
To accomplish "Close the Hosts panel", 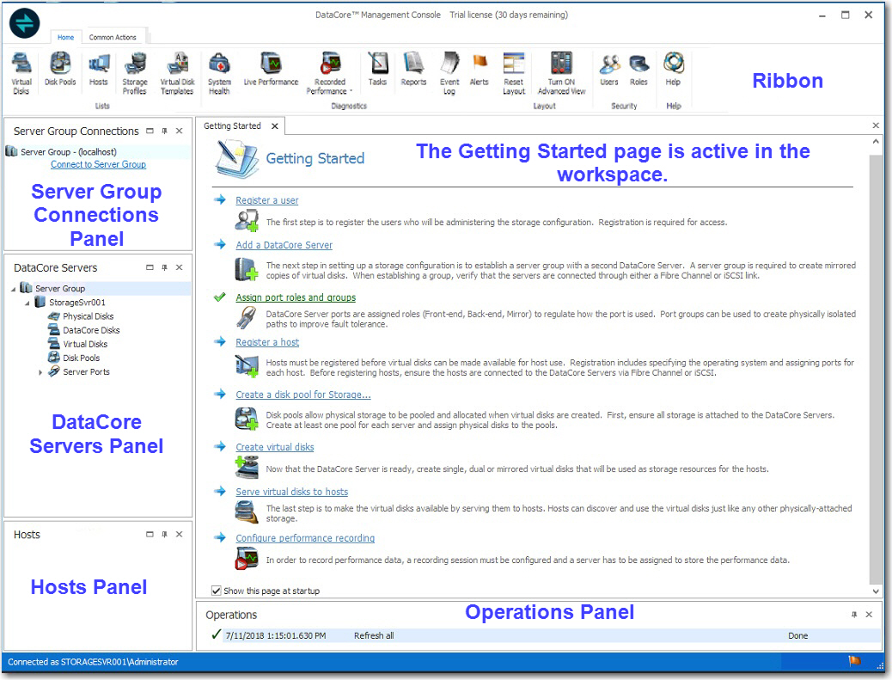I will tap(180, 535).
